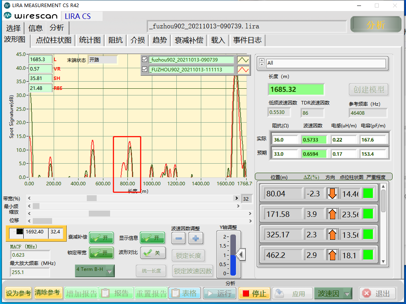Uncheck the _FUZHOU902_20211013-111113 trace checkbox
This screenshot has height=304, width=406.
145,70
